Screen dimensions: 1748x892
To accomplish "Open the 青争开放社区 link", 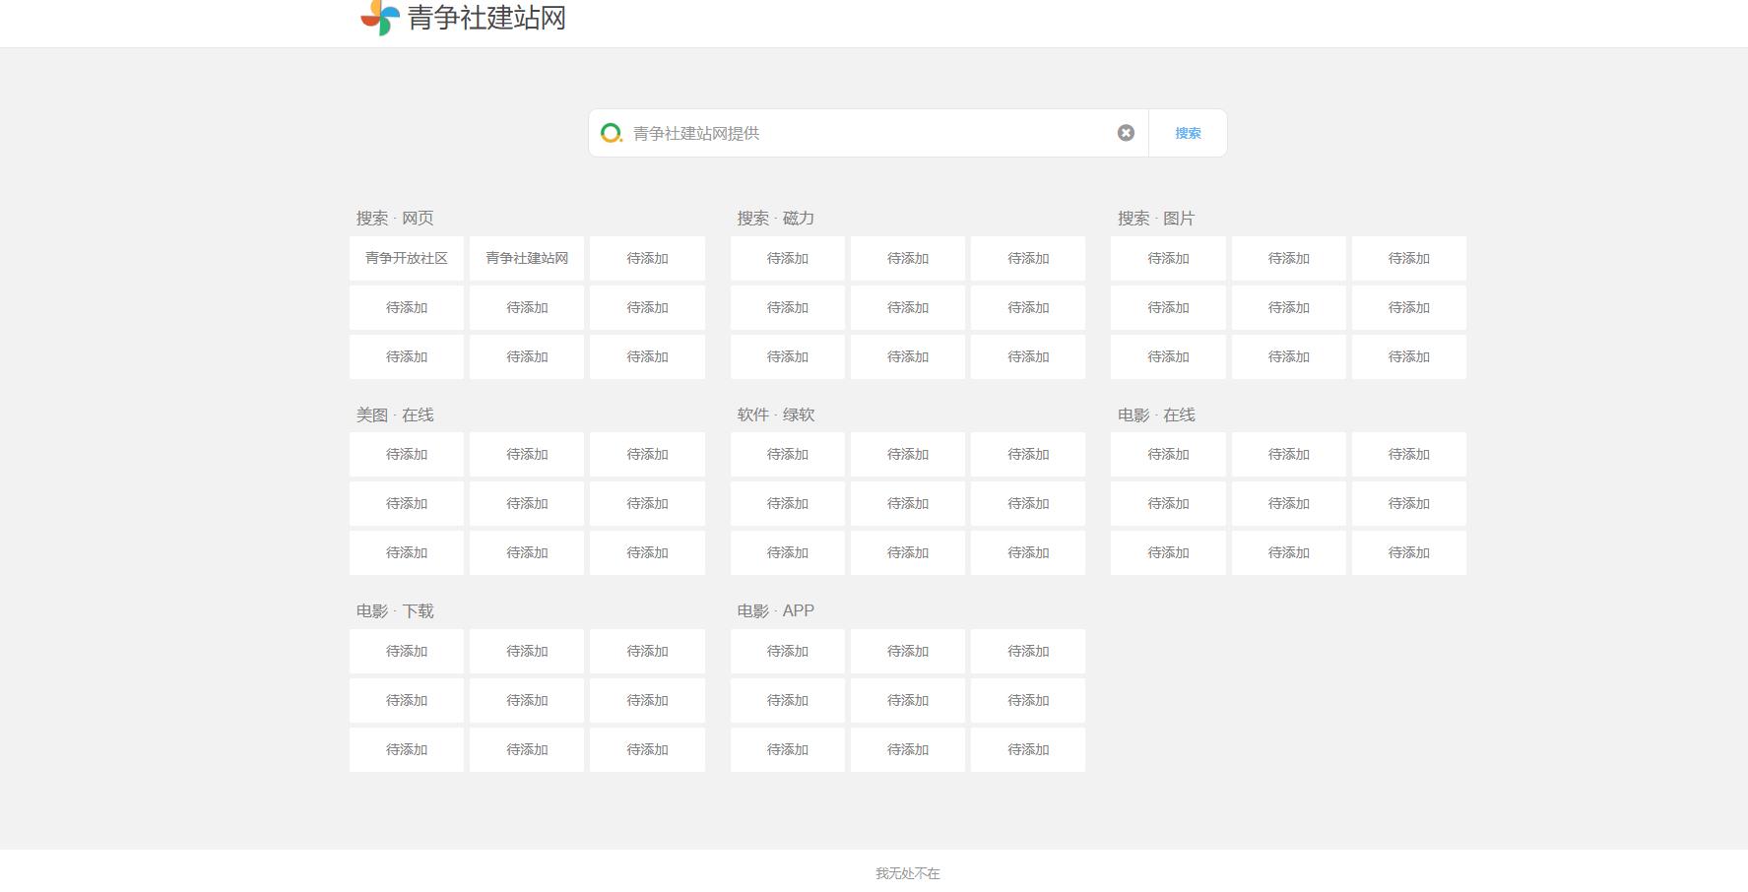I will (x=407, y=258).
